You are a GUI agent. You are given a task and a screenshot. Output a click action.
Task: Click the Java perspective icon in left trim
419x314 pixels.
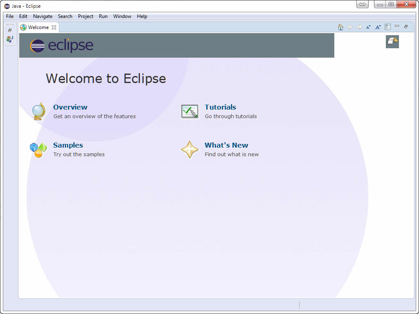[10, 39]
